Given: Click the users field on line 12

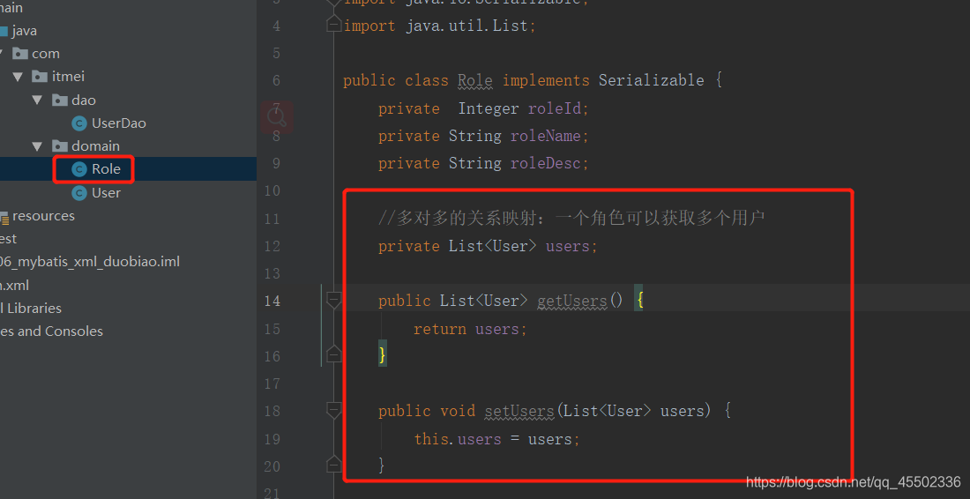Looking at the screenshot, I should (568, 246).
